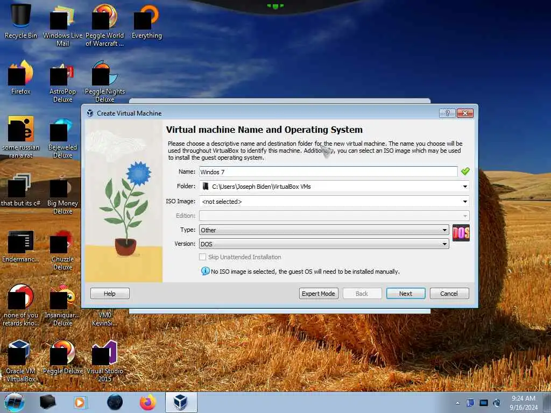Cancel the Create Virtual Machine wizard
This screenshot has height=413, width=551.
[449, 294]
